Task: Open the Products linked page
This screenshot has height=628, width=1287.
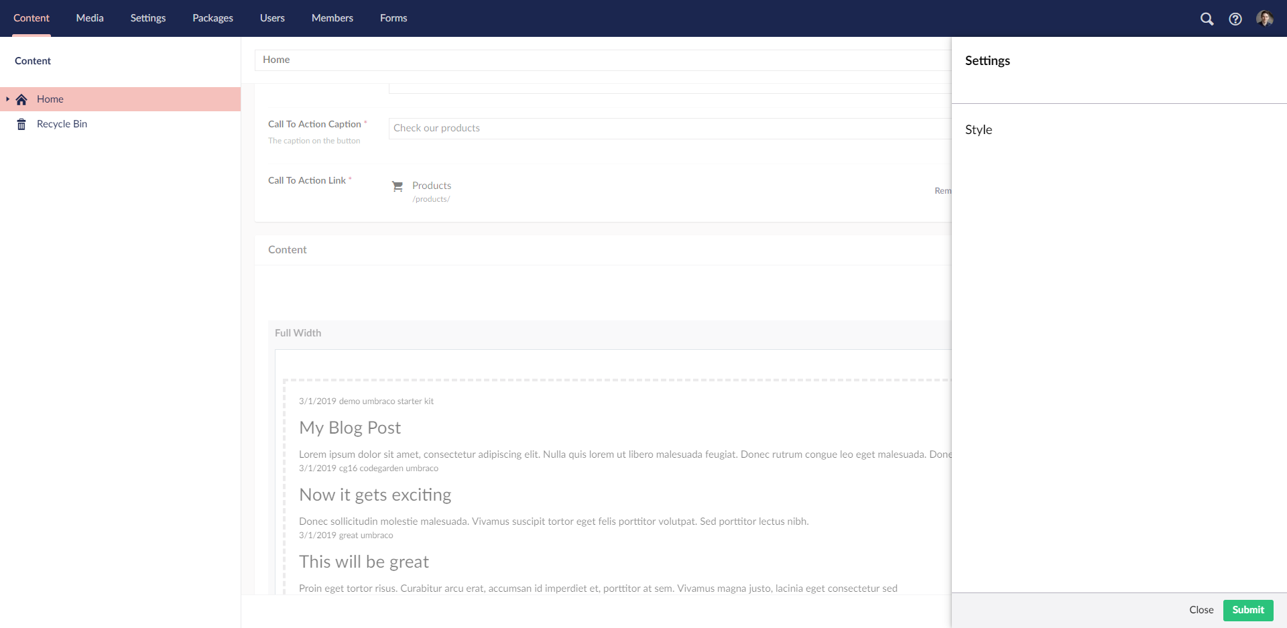Action: [x=431, y=186]
